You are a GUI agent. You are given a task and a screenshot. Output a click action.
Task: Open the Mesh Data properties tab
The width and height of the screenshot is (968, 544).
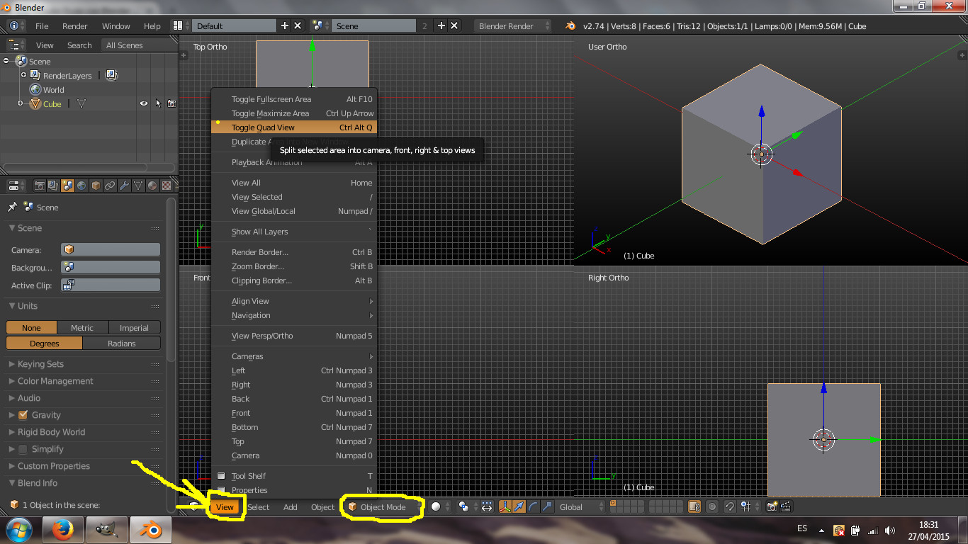(x=138, y=186)
